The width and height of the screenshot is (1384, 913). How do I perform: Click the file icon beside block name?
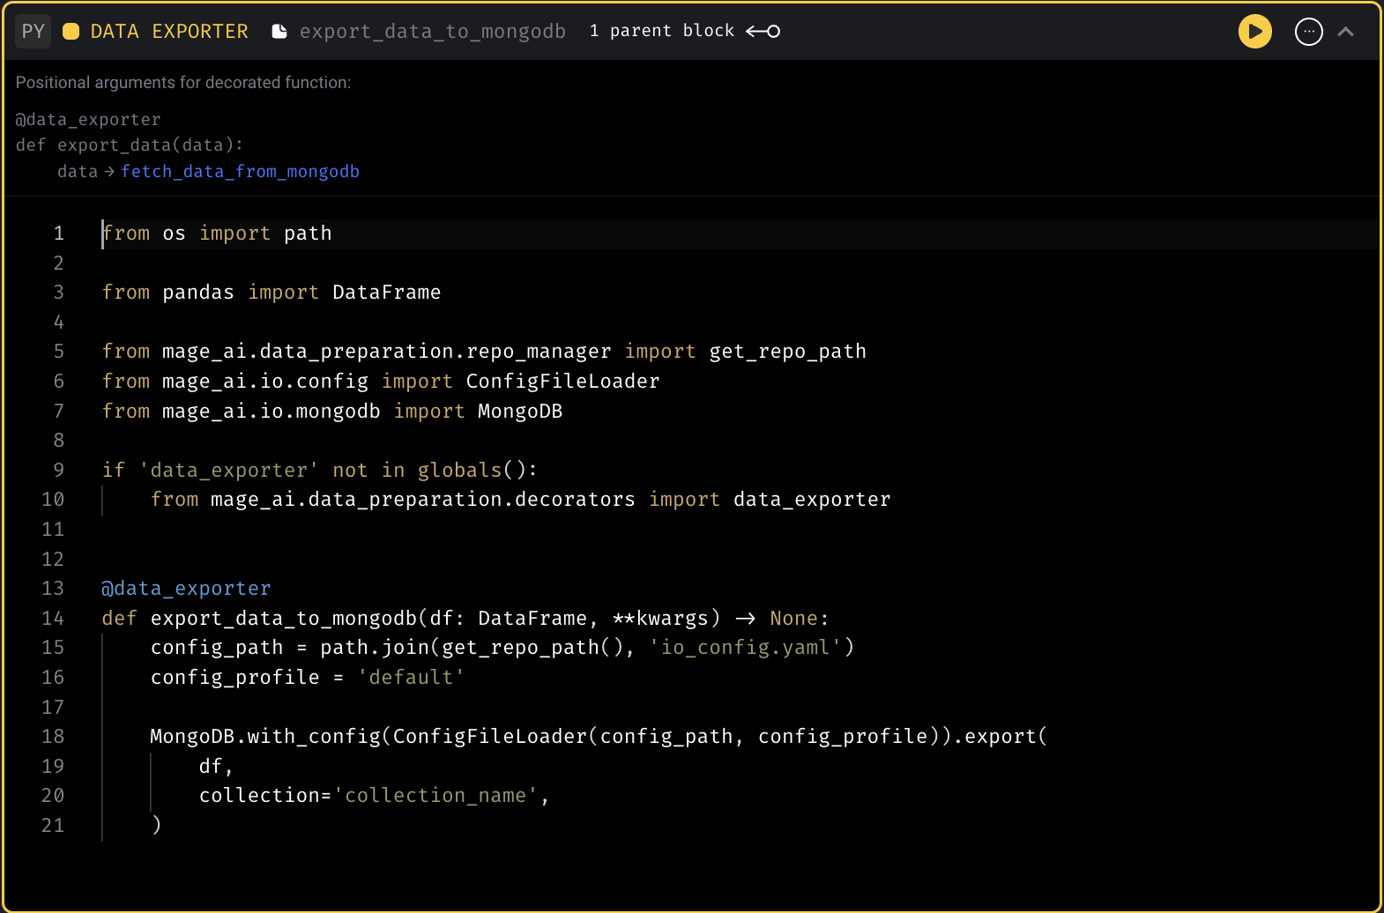point(279,32)
